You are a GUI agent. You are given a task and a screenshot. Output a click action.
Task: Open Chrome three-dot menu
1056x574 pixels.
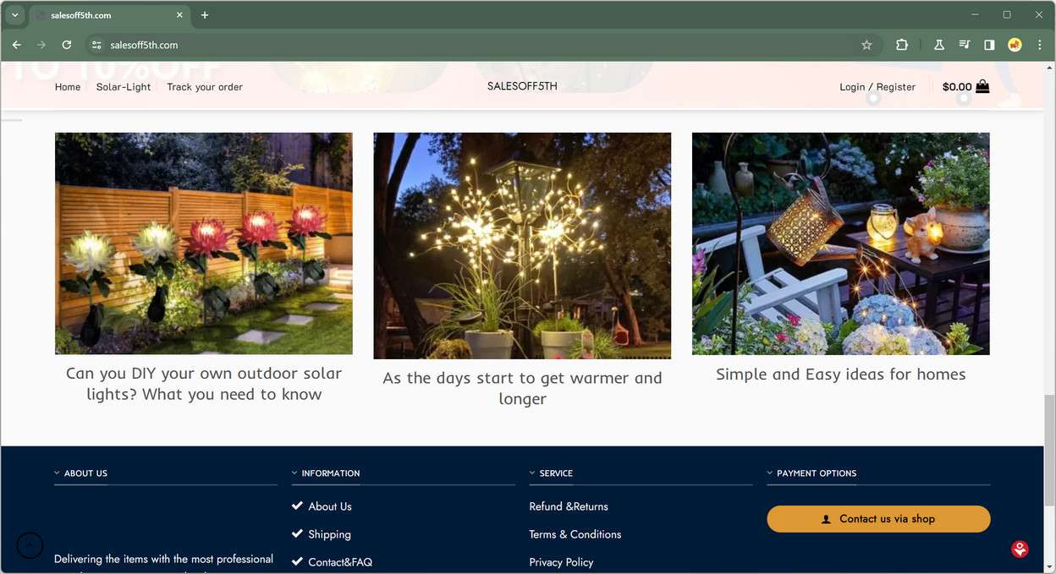click(x=1040, y=45)
